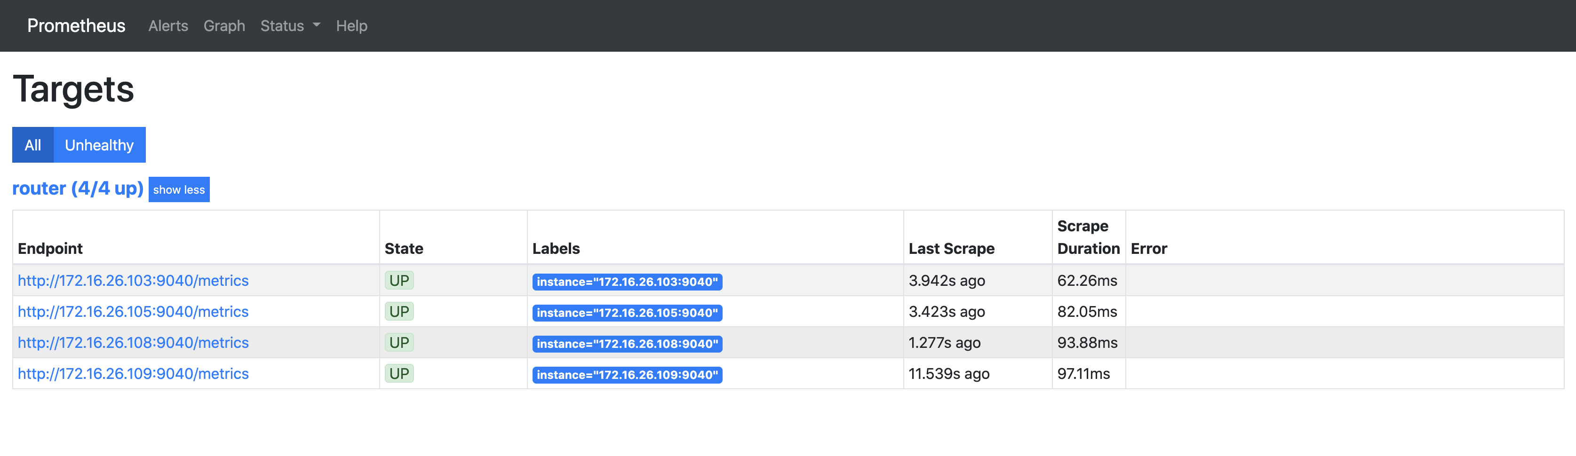Collapse router targets with show less
1576x456 pixels.
(179, 189)
